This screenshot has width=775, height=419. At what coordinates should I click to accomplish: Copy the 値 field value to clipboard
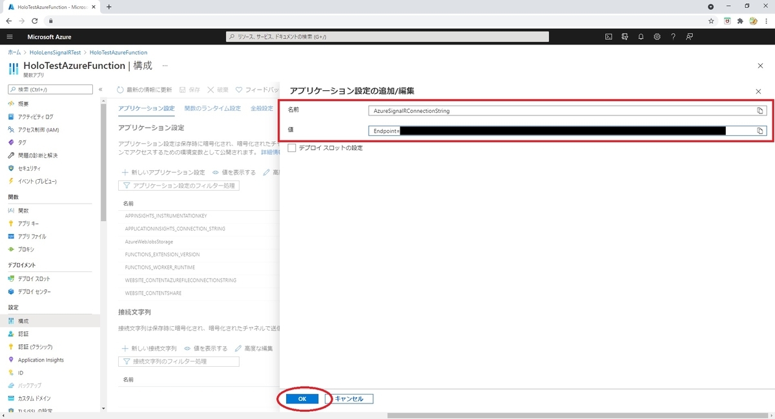click(x=760, y=131)
